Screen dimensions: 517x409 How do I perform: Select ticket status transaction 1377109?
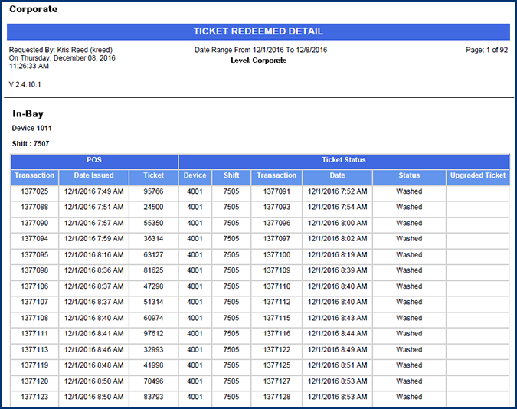click(276, 270)
